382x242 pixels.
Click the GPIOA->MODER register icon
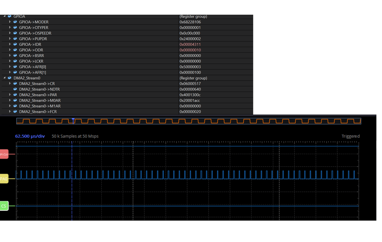[15, 22]
